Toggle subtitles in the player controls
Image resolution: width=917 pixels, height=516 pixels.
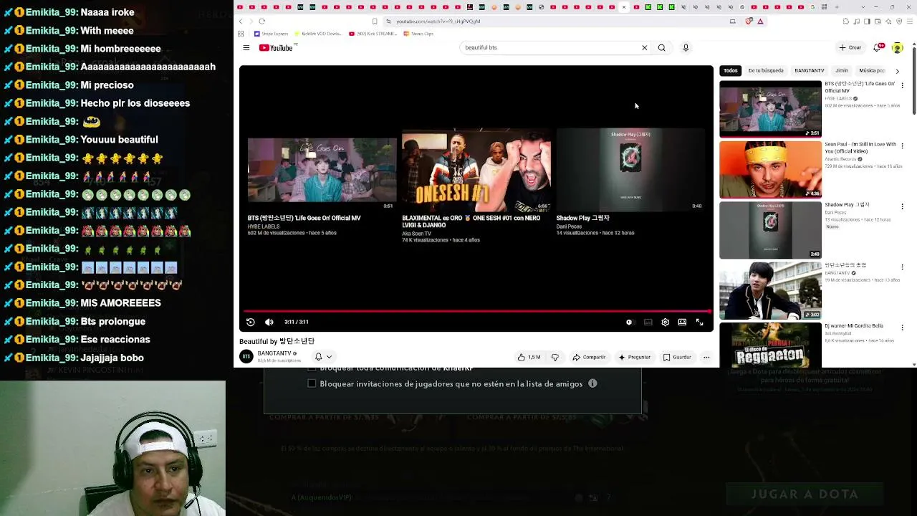pyautogui.click(x=648, y=322)
